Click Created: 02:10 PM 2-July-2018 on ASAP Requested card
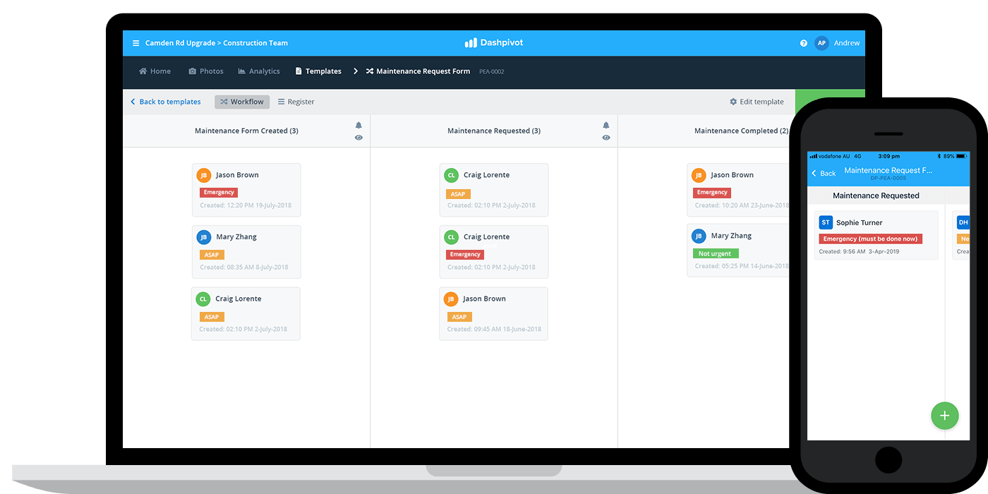The image size is (988, 494). (491, 205)
